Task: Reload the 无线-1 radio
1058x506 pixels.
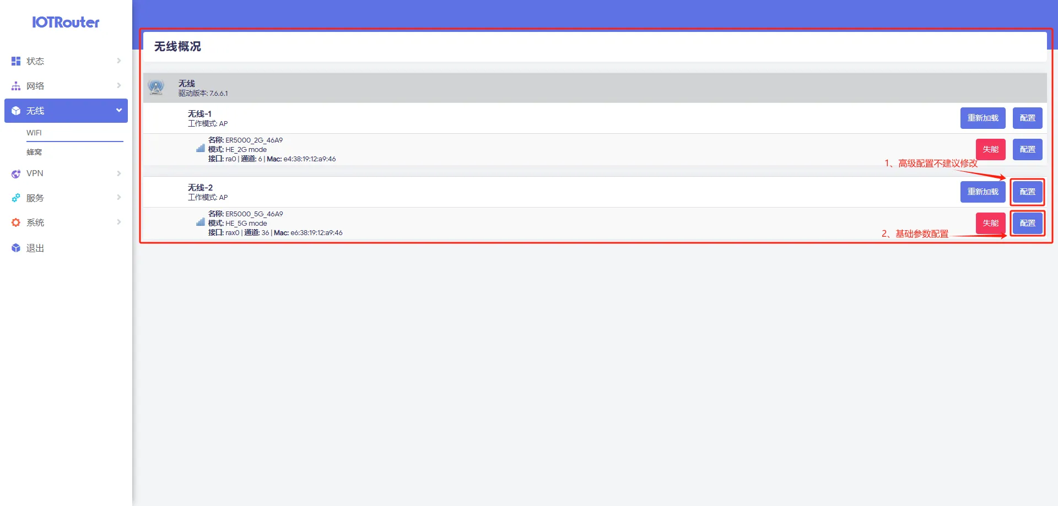Action: (983, 118)
